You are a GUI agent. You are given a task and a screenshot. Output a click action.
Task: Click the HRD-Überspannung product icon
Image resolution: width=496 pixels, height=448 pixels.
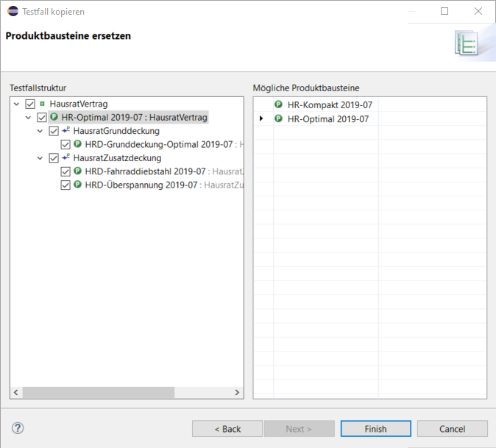point(78,185)
